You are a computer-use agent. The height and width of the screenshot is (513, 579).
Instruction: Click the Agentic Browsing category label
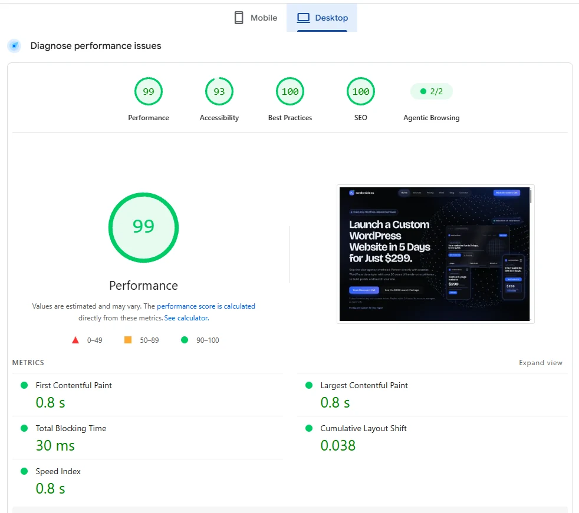431,118
